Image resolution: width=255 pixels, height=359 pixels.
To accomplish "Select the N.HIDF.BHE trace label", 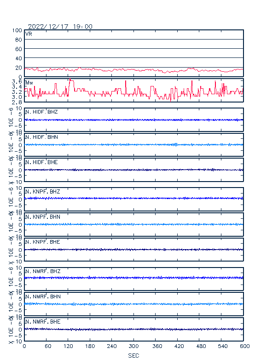I will 41,162.
